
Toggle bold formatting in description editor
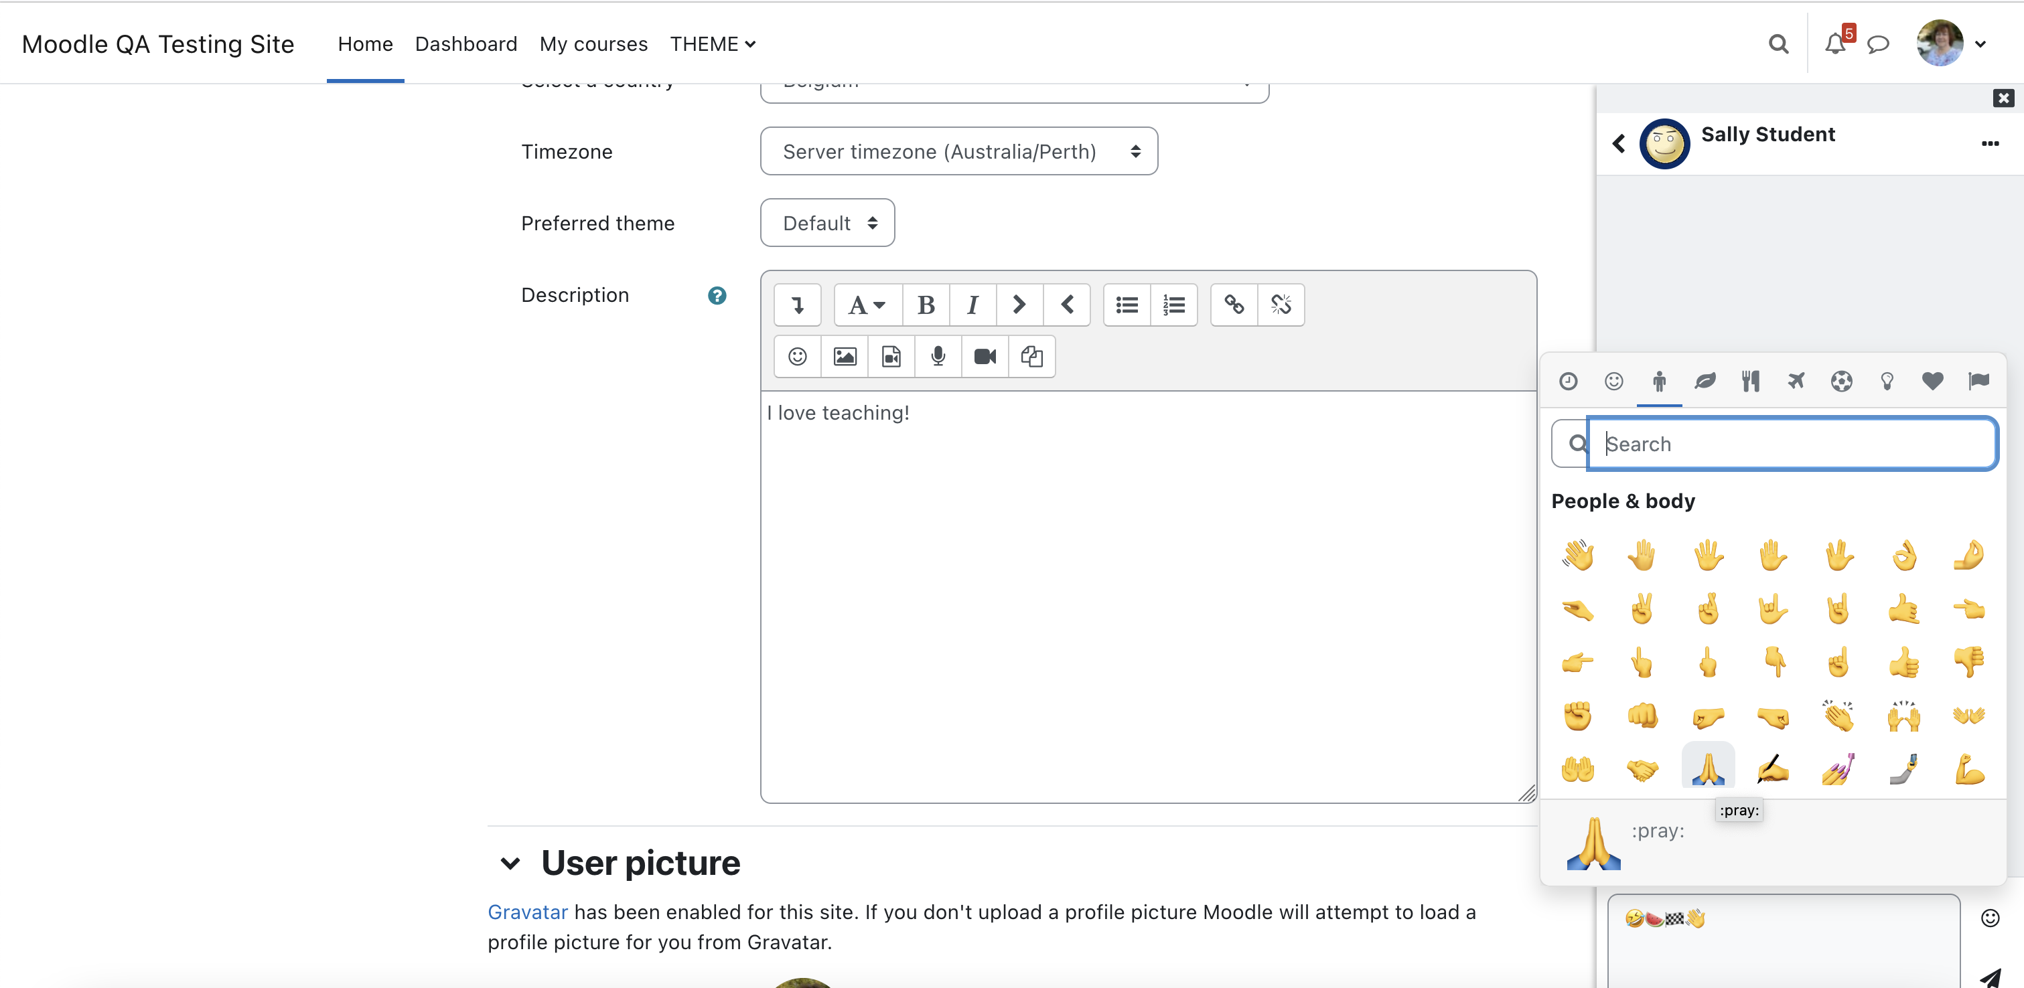(926, 305)
